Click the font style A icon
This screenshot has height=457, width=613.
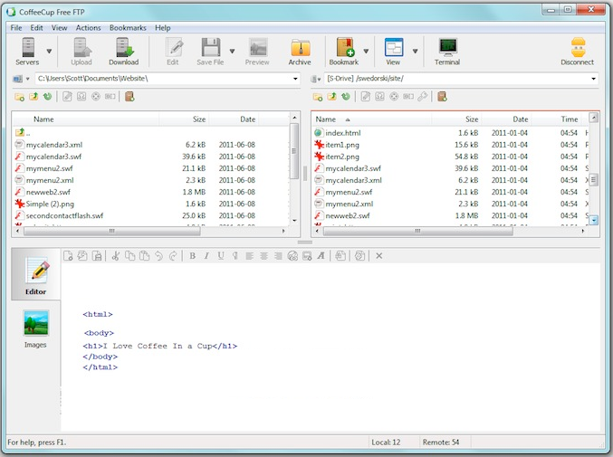click(x=321, y=256)
